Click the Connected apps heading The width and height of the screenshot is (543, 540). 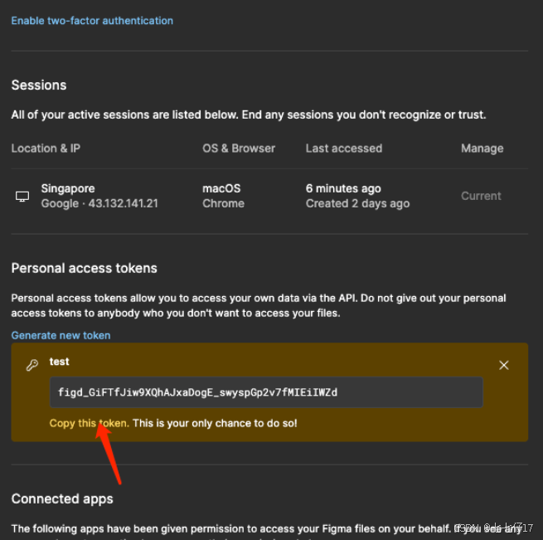pyautogui.click(x=62, y=499)
